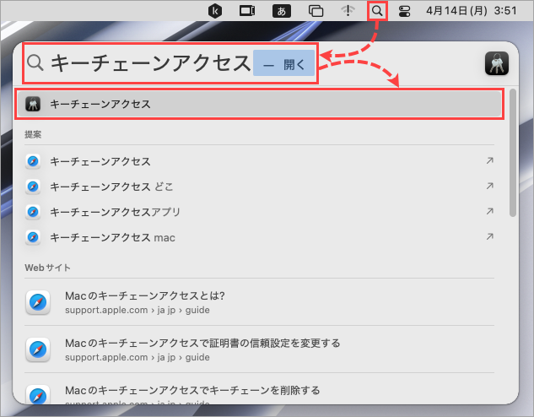Click the Safari icon next to キーチェーンアクセス mac
The image size is (534, 417).
33,237
